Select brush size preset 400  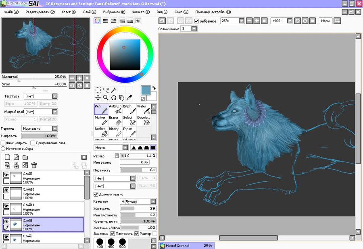tap(100, 243)
